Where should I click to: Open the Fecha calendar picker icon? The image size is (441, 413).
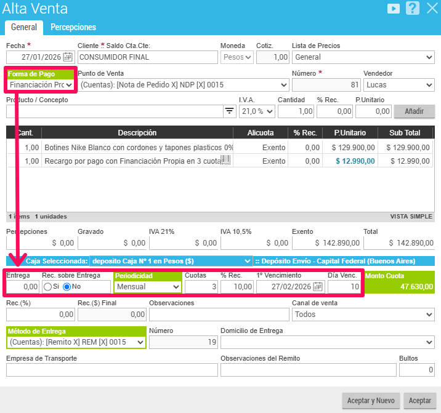pos(68,57)
